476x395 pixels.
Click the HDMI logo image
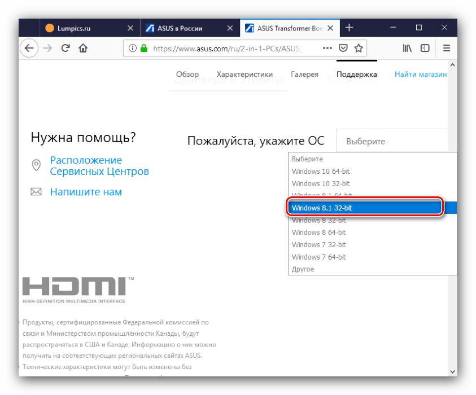point(78,289)
